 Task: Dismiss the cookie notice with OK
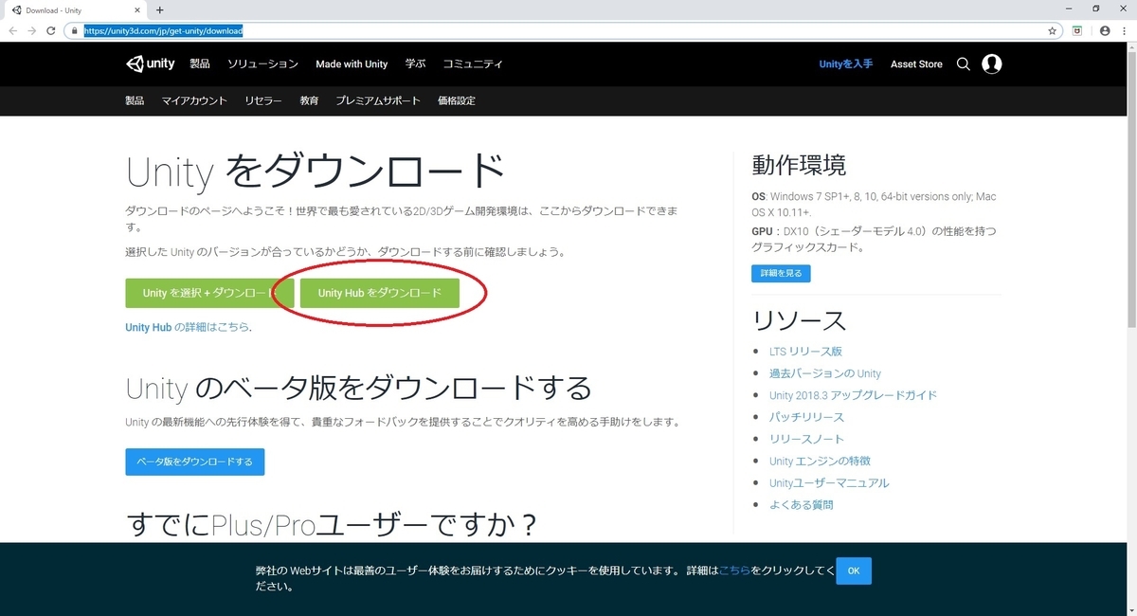coord(853,571)
